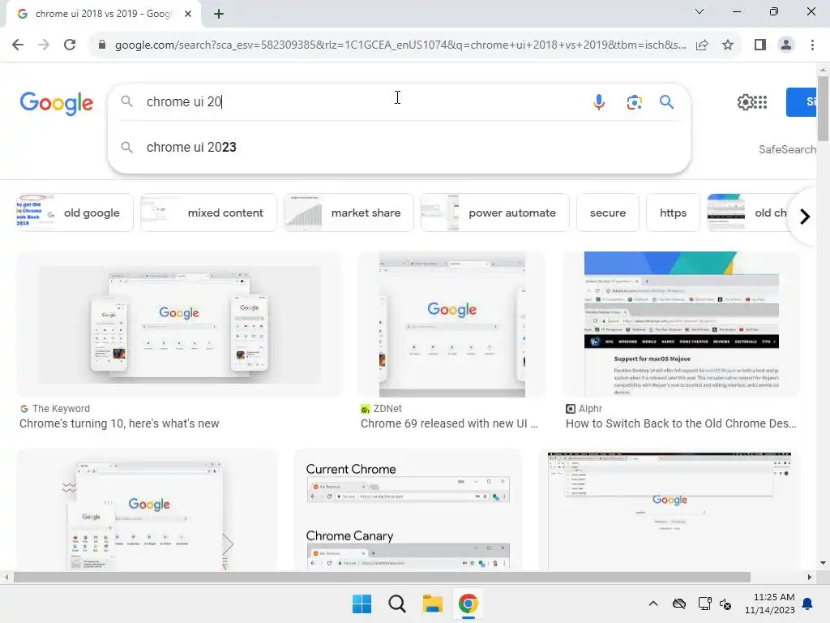
Task: Click the OneDrive cloud tray icon
Action: (678, 604)
